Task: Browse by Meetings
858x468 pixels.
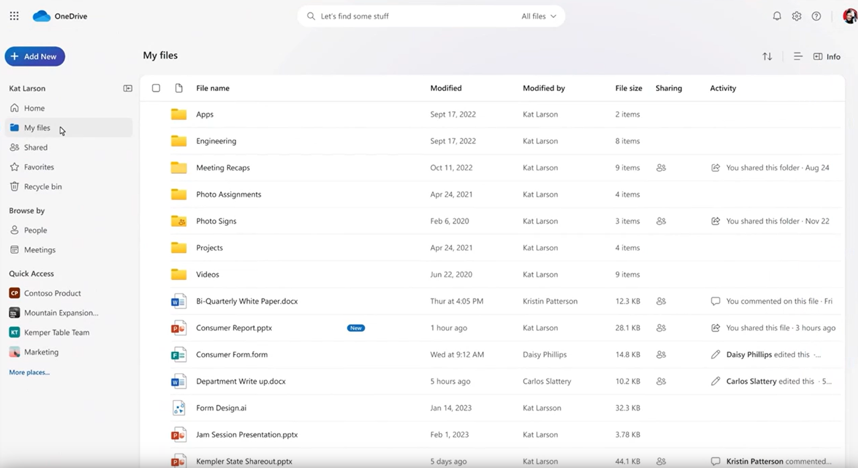Action: point(69,249)
